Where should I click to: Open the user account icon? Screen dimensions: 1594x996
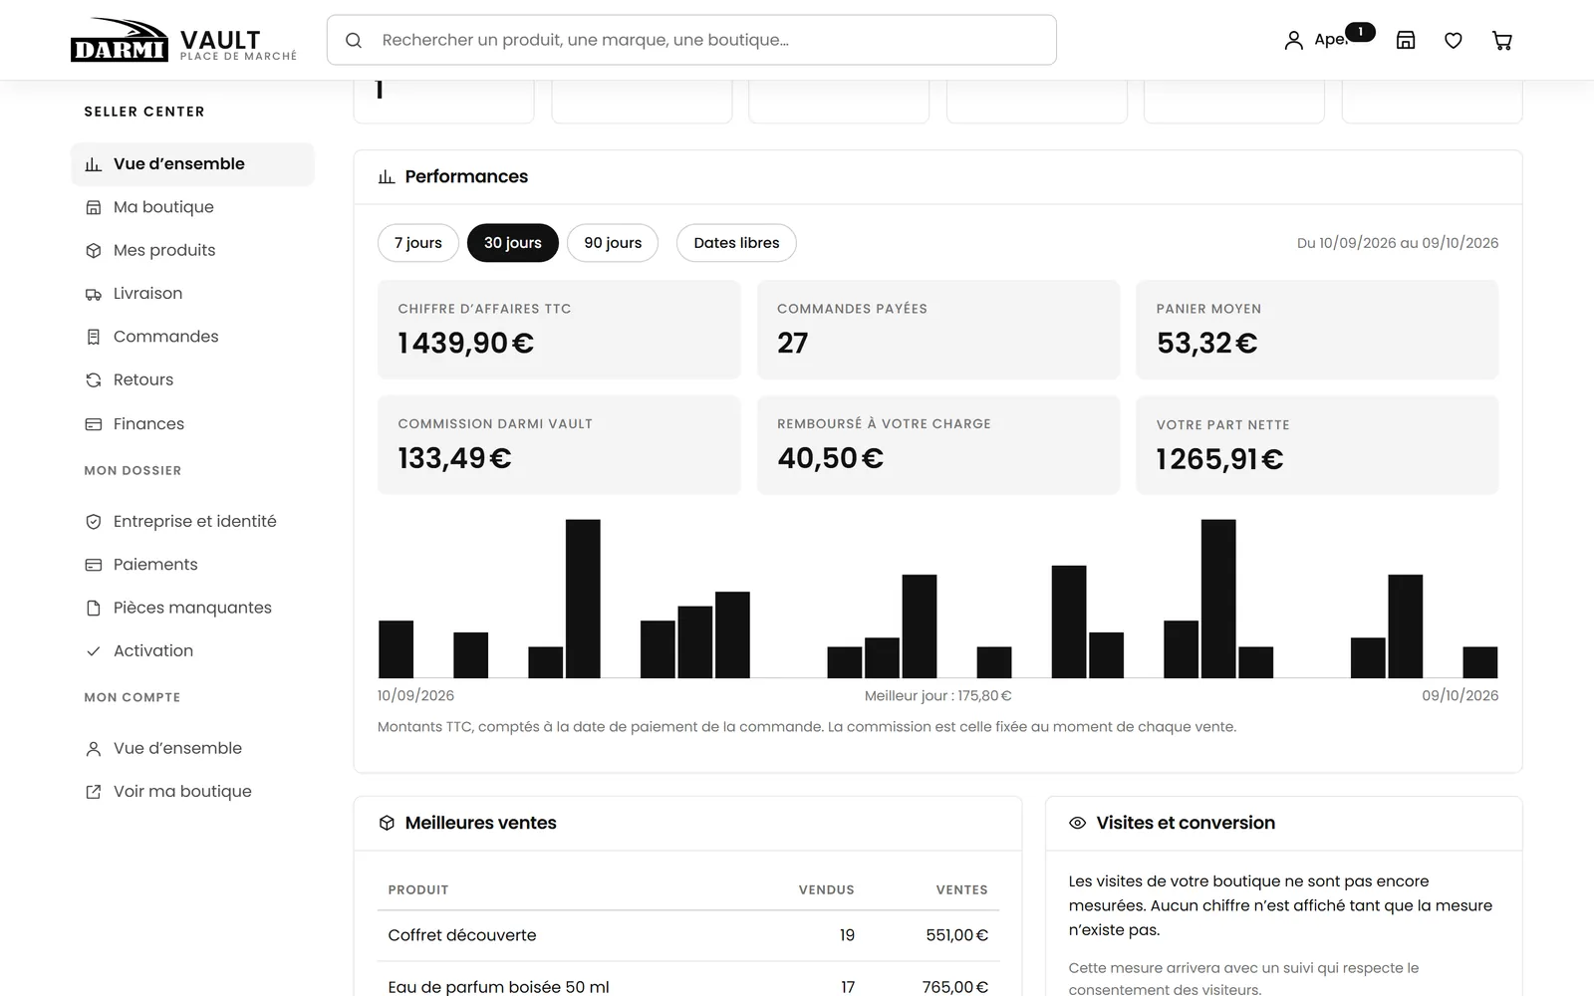[x=1293, y=41]
